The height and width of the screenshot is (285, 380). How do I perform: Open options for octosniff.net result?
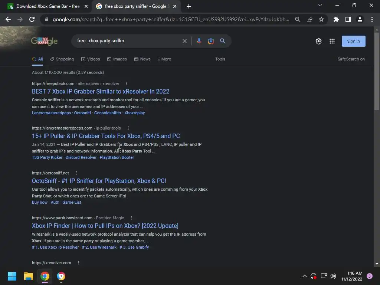[x=76, y=173]
